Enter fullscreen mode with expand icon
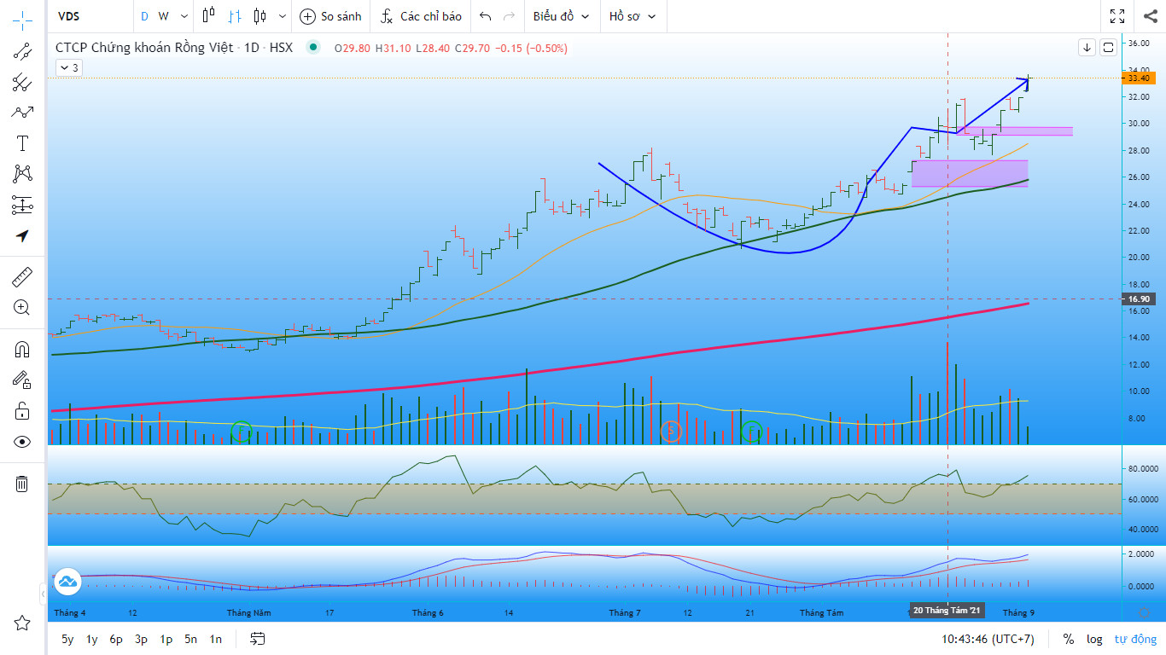 (1116, 16)
